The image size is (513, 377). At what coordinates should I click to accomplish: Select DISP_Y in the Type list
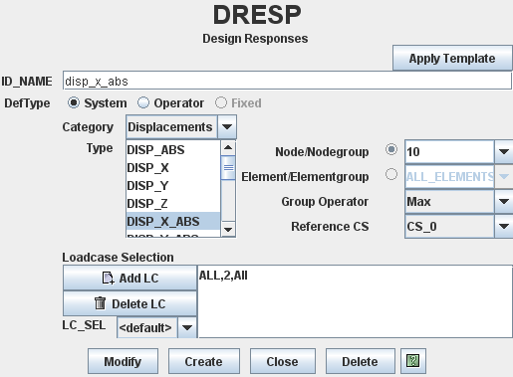pyautogui.click(x=173, y=186)
